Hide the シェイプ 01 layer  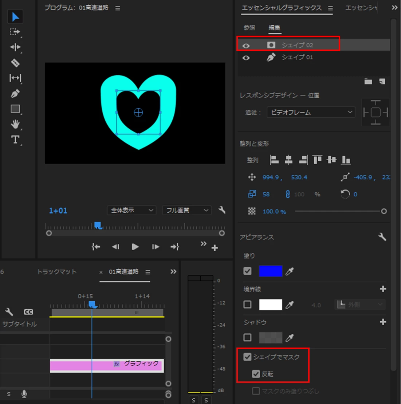[x=246, y=58]
